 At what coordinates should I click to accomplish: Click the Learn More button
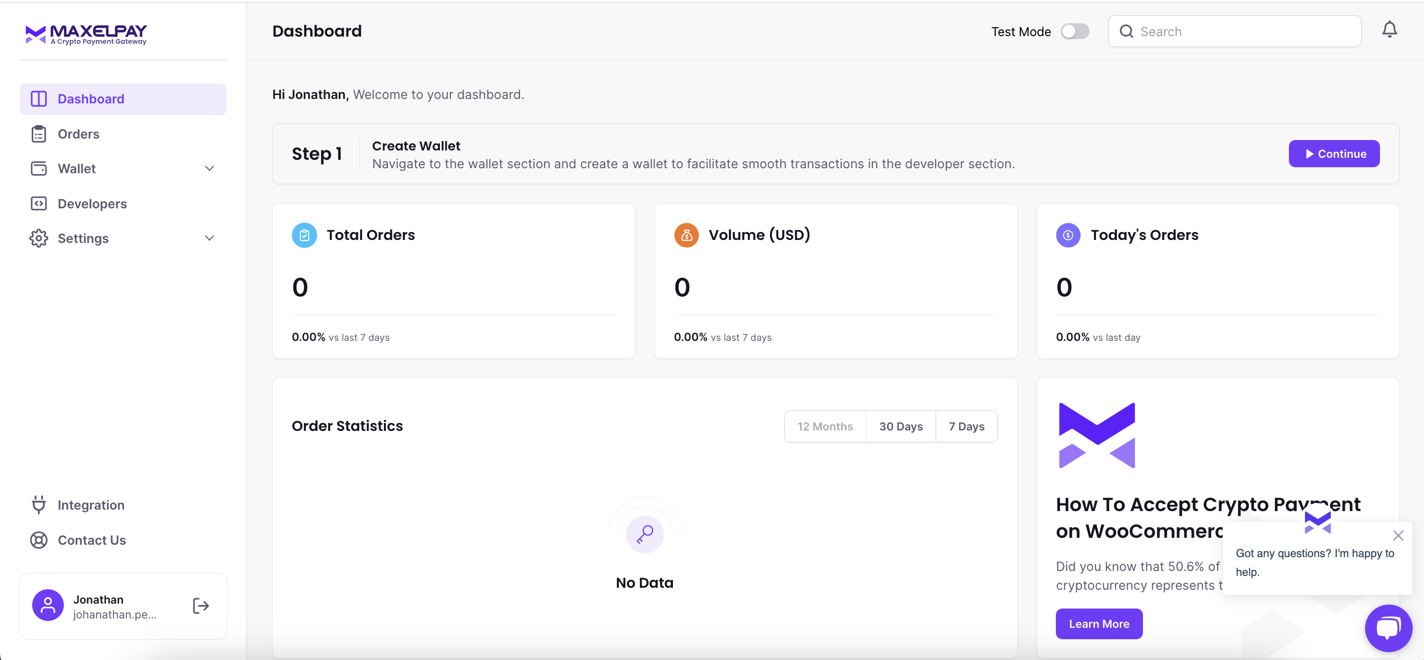pyautogui.click(x=1099, y=623)
